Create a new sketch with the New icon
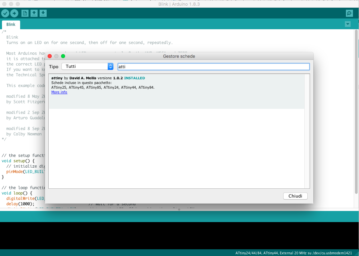The width and height of the screenshot is (359, 256). [25, 13]
